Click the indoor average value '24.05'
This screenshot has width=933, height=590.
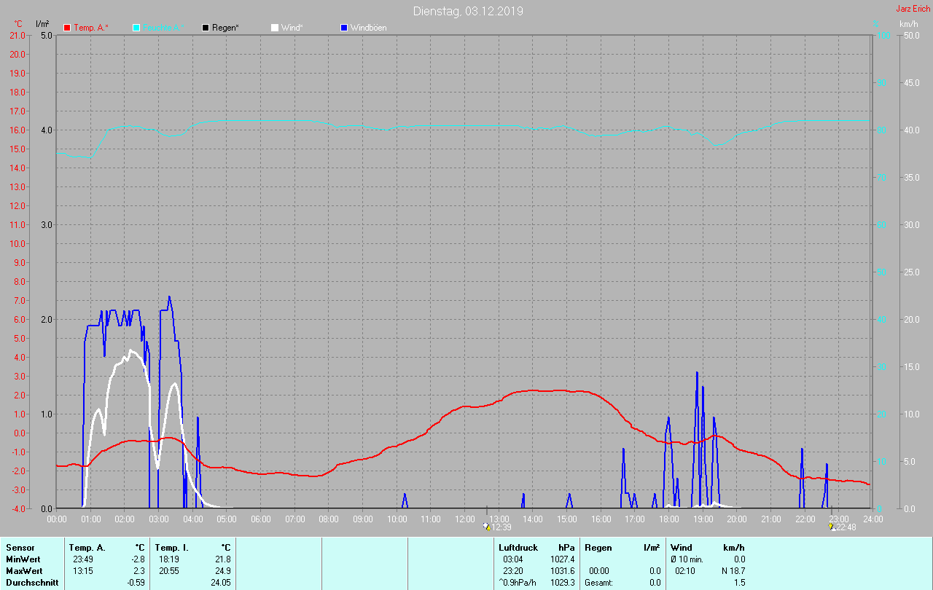pyautogui.click(x=222, y=583)
